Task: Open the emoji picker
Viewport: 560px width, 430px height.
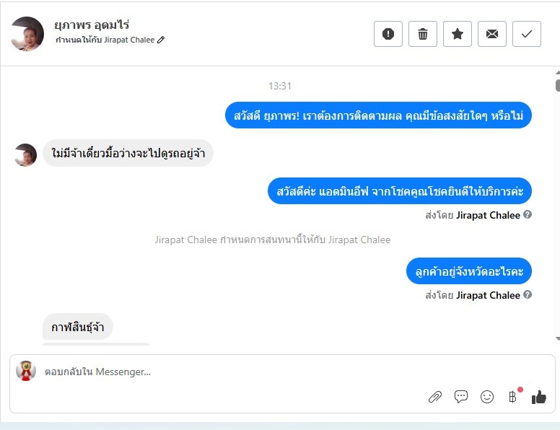Action: pos(487,397)
